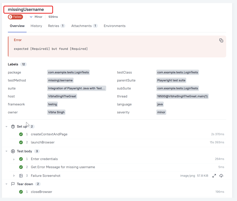Collapse the Set up section
Screen dimensions: 237x201
tap(7, 127)
